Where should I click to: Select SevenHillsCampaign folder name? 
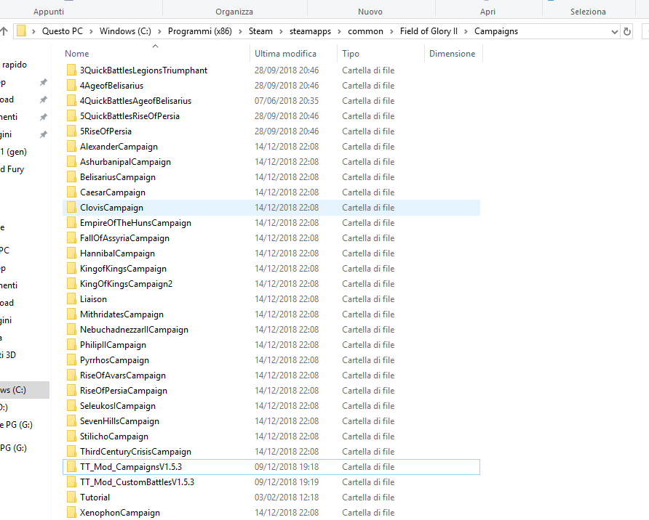[x=119, y=421]
